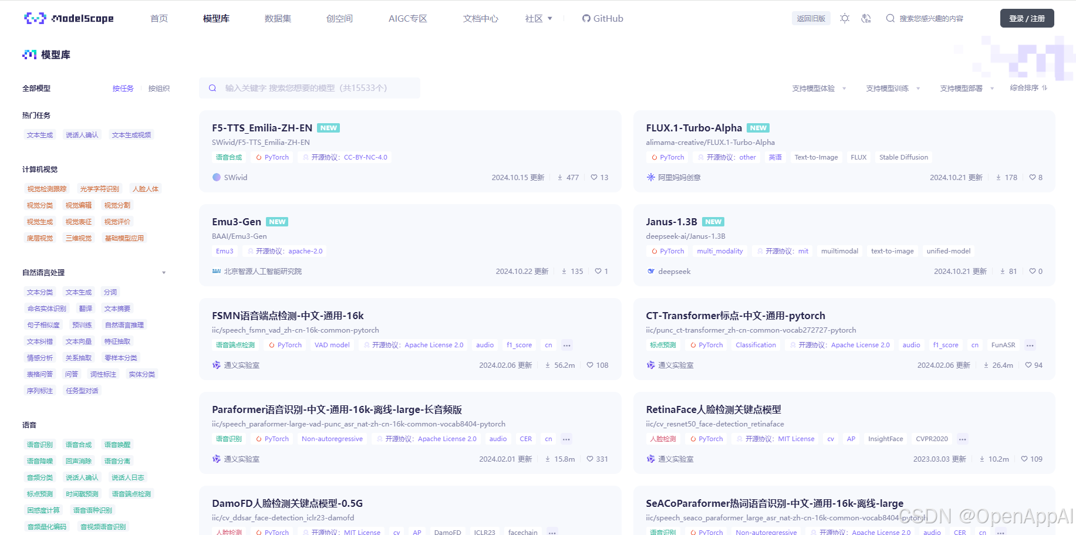Click the heart icon on Janus-1.3B card
This screenshot has width=1076, height=535.
(1033, 271)
